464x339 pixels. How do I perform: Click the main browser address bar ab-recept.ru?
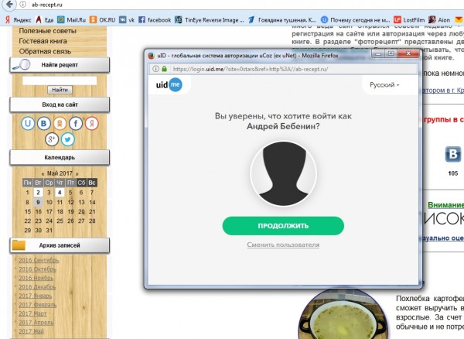pos(47,5)
